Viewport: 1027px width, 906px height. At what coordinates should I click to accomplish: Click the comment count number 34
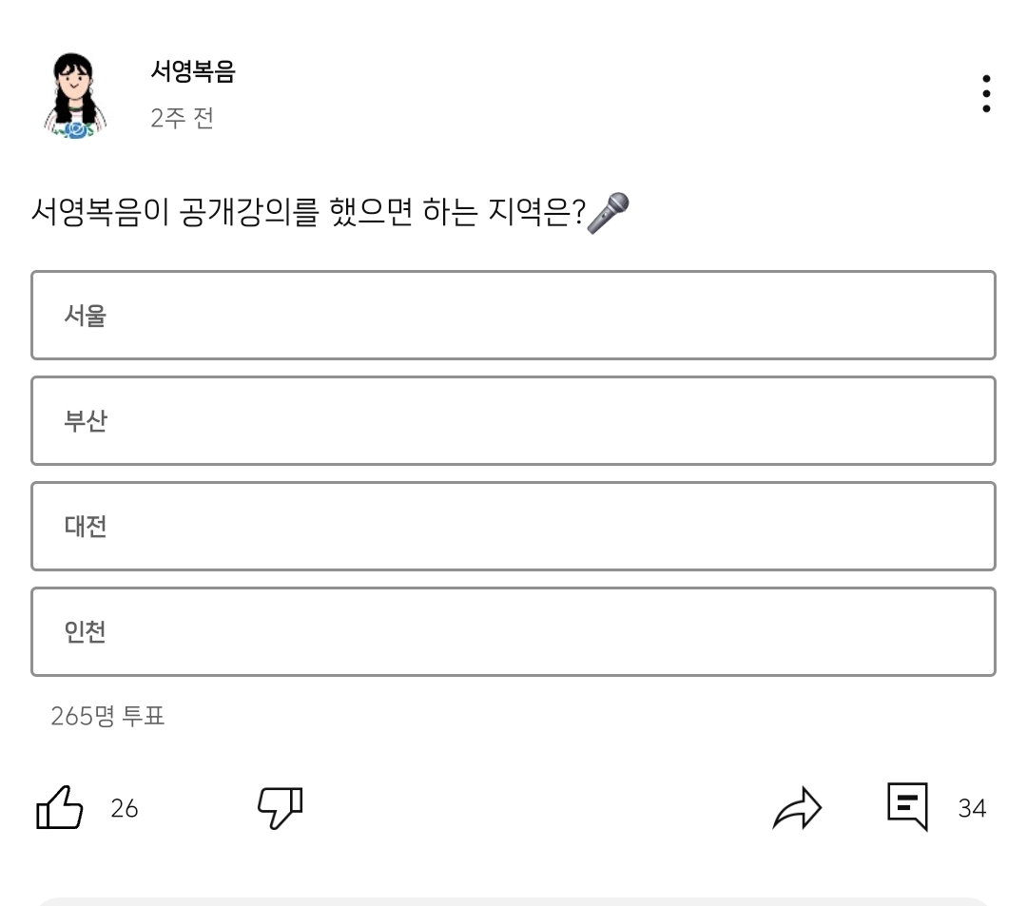coord(972,808)
